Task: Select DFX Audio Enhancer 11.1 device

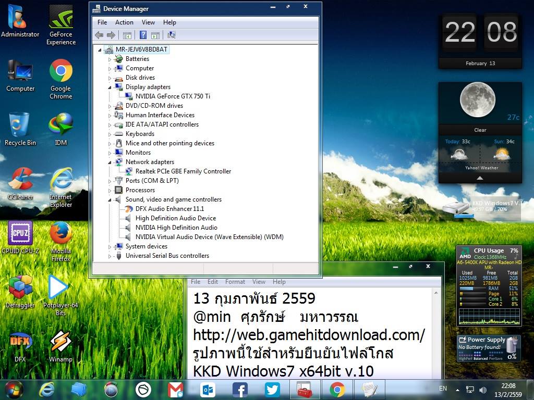Action: [169, 209]
